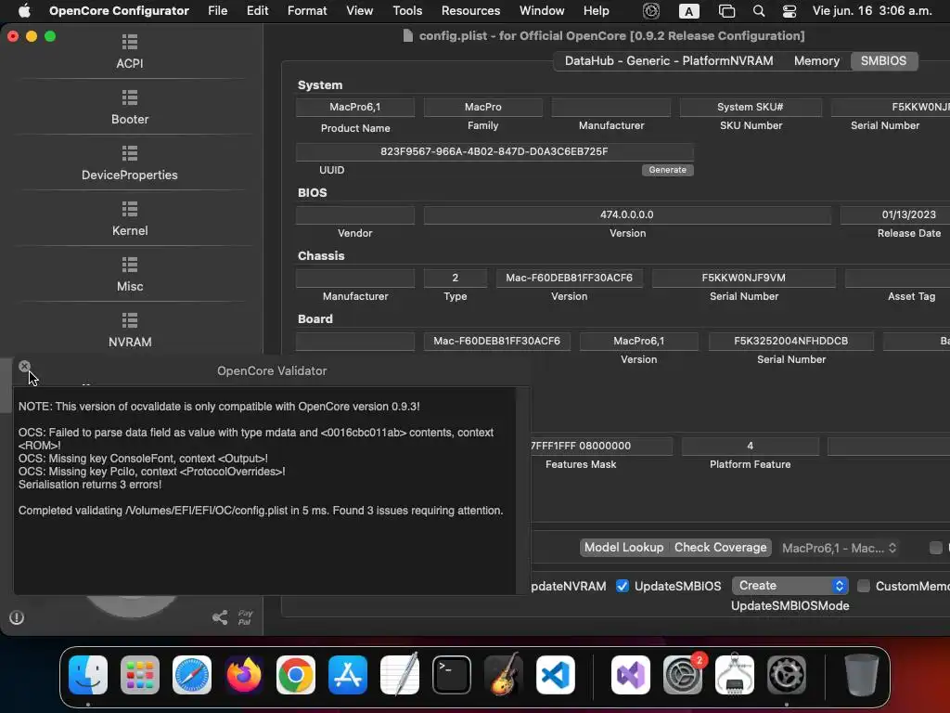The width and height of the screenshot is (950, 713).
Task: Close the OpenCore Validator panel
Action: 24,366
